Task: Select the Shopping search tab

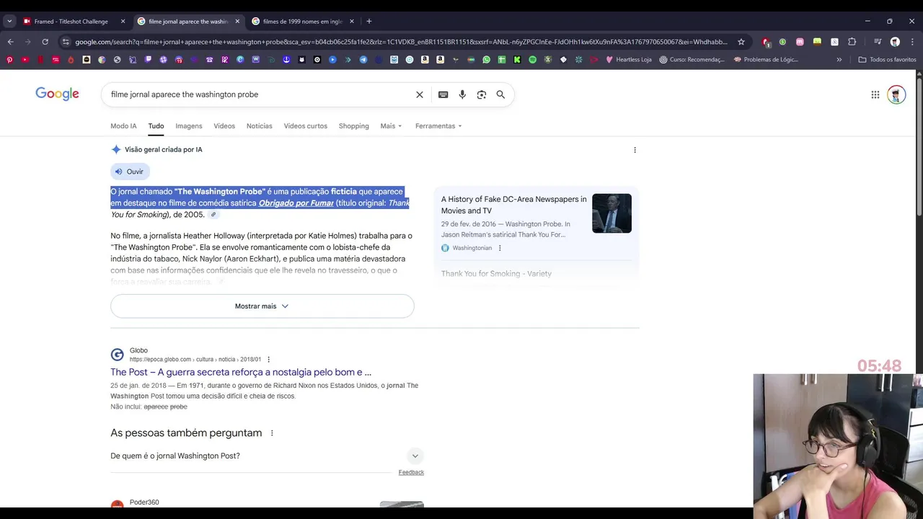Action: [x=354, y=126]
